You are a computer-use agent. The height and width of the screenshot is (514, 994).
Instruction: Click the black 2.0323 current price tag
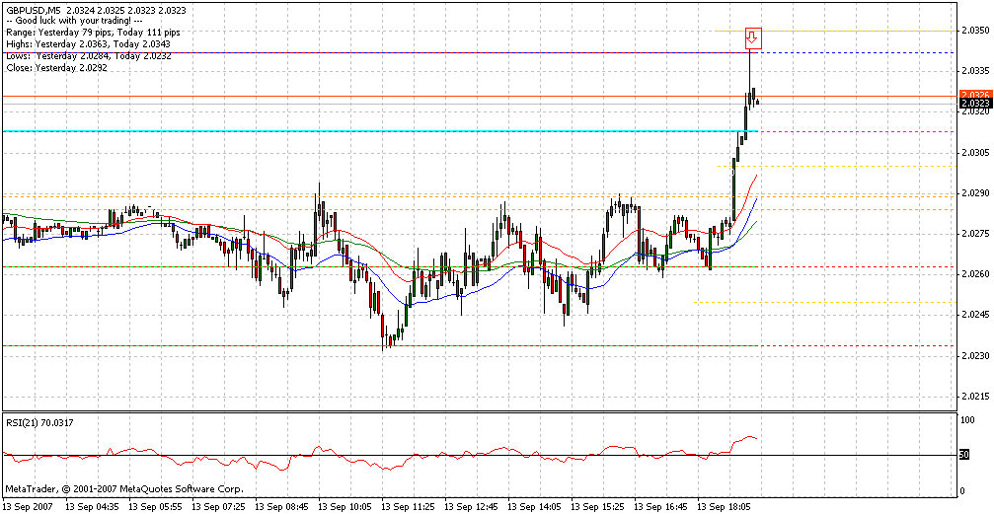(x=974, y=103)
